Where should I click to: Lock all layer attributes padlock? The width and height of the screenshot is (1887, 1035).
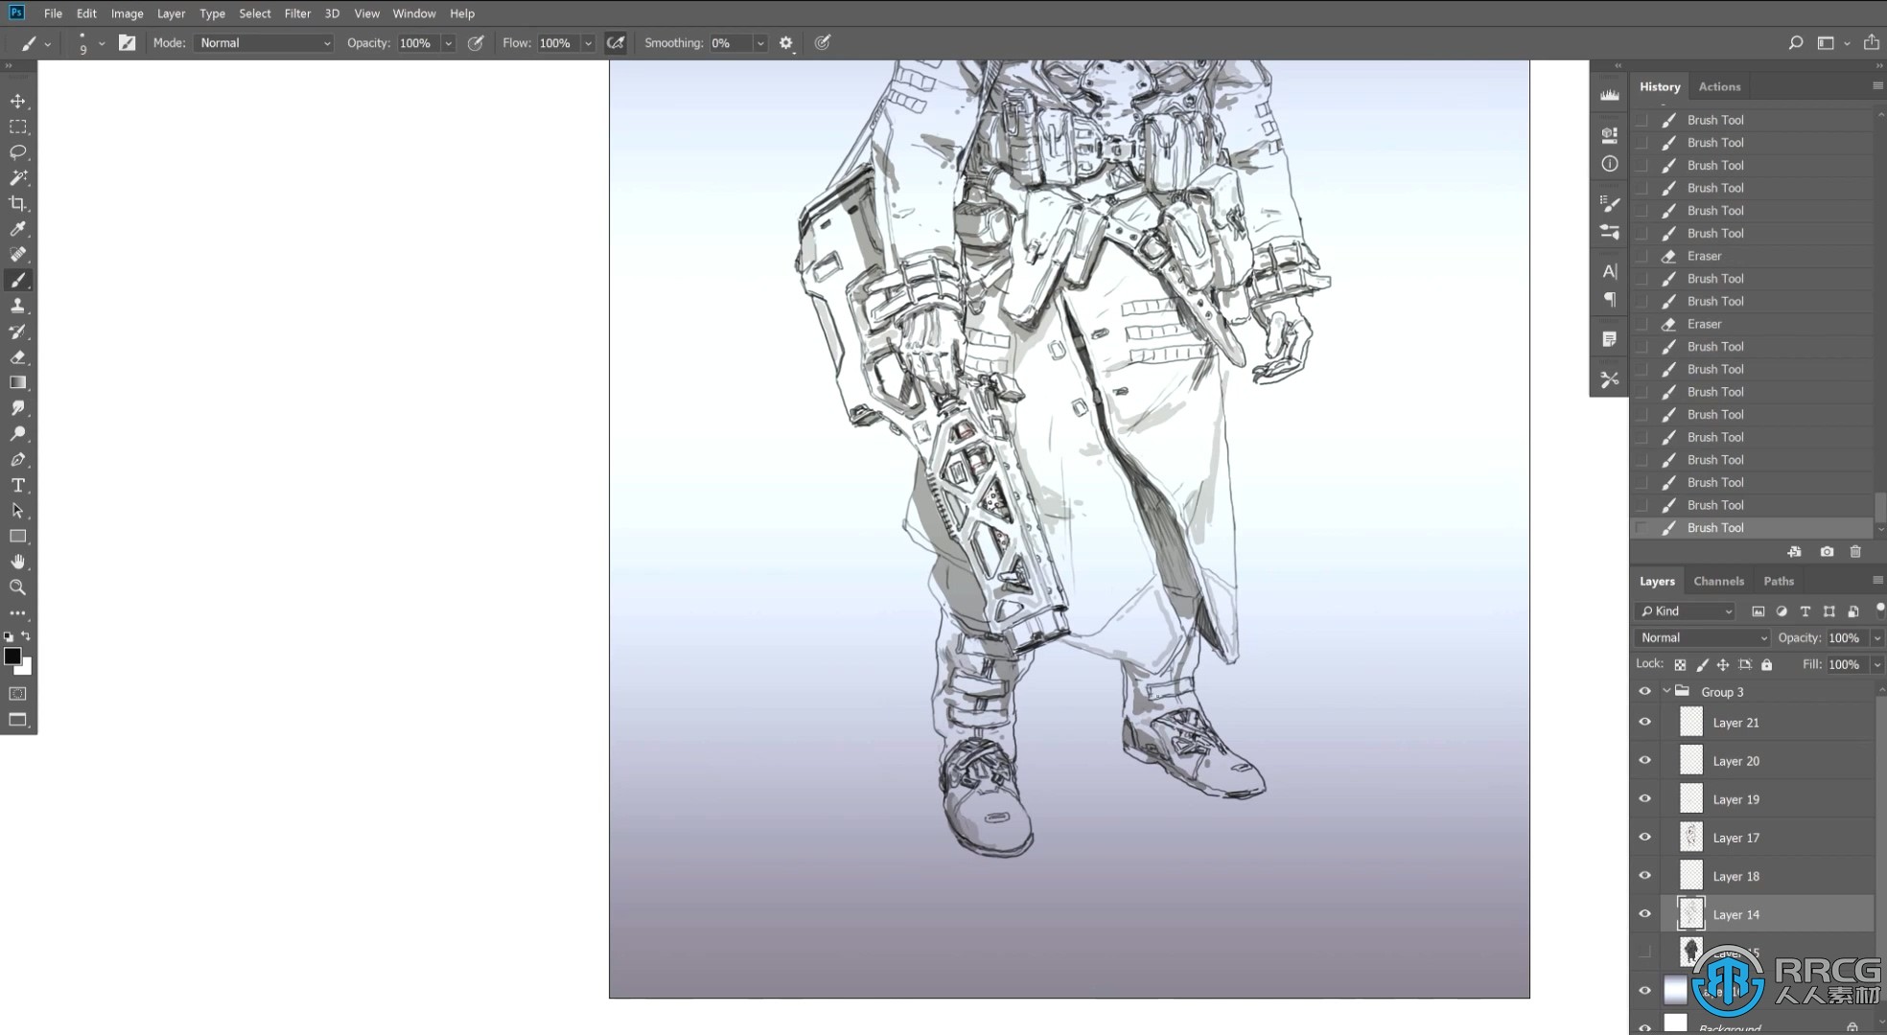coord(1767,664)
